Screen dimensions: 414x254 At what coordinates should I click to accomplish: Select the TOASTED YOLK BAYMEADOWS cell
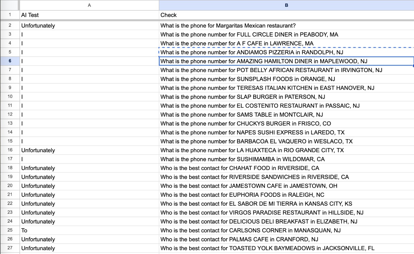click(286, 248)
